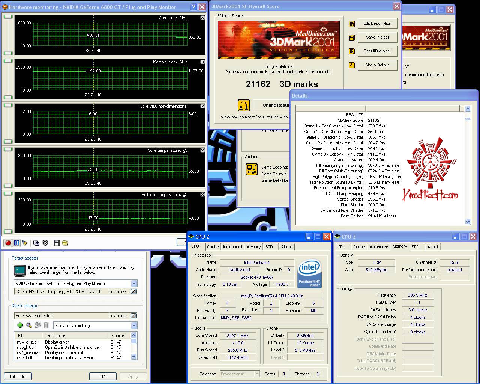
Task: Click the Edit Description button
Action: point(377,23)
